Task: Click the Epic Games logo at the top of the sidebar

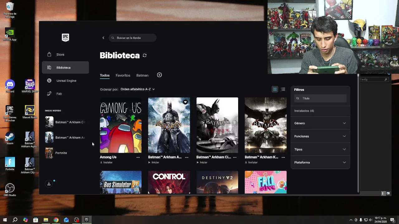Action: (x=65, y=38)
